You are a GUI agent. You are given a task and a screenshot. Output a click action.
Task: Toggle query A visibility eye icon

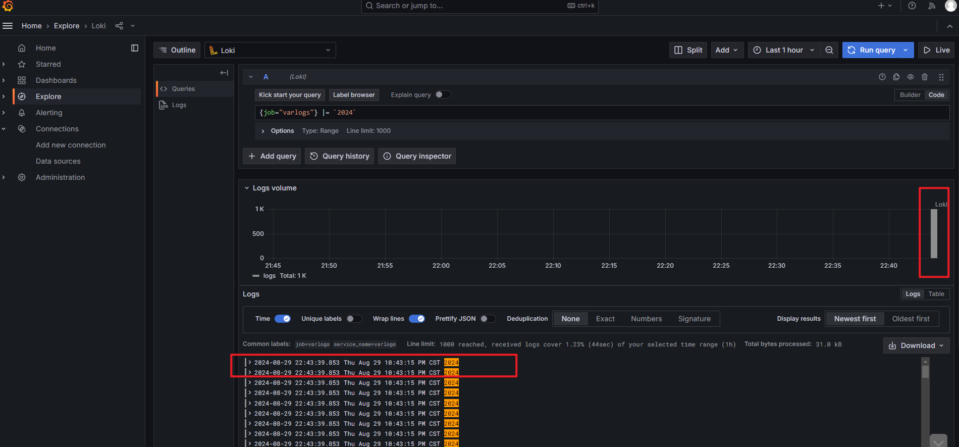[x=911, y=77]
